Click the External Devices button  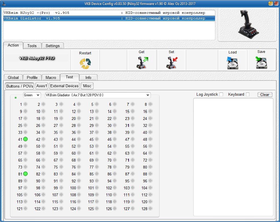pyautogui.click(x=64, y=86)
